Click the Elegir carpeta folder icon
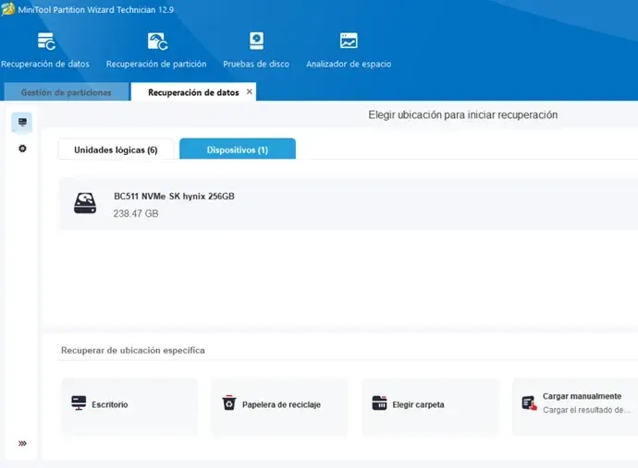638x468 pixels. pyautogui.click(x=379, y=403)
